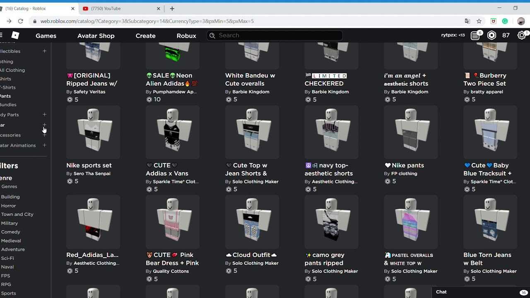Filter by Military genre

10,223
